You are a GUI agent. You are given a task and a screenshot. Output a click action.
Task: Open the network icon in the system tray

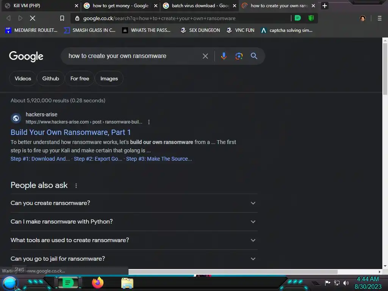point(337,283)
